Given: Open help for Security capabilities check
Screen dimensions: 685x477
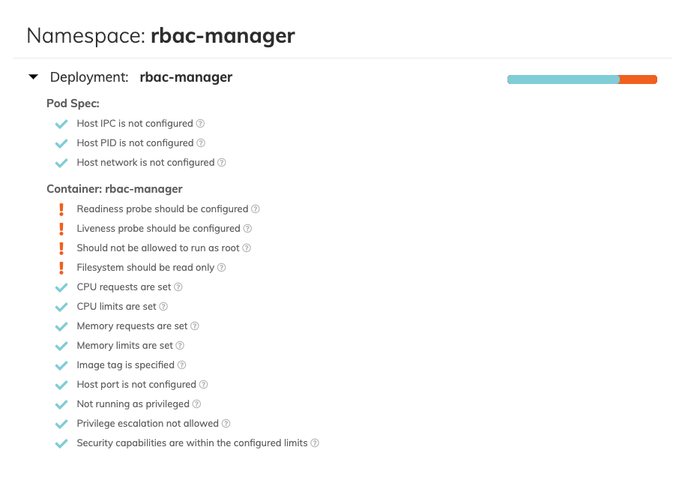Looking at the screenshot, I should [314, 442].
